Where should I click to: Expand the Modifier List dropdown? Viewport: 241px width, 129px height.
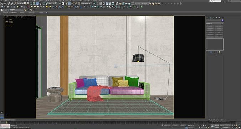[215, 23]
